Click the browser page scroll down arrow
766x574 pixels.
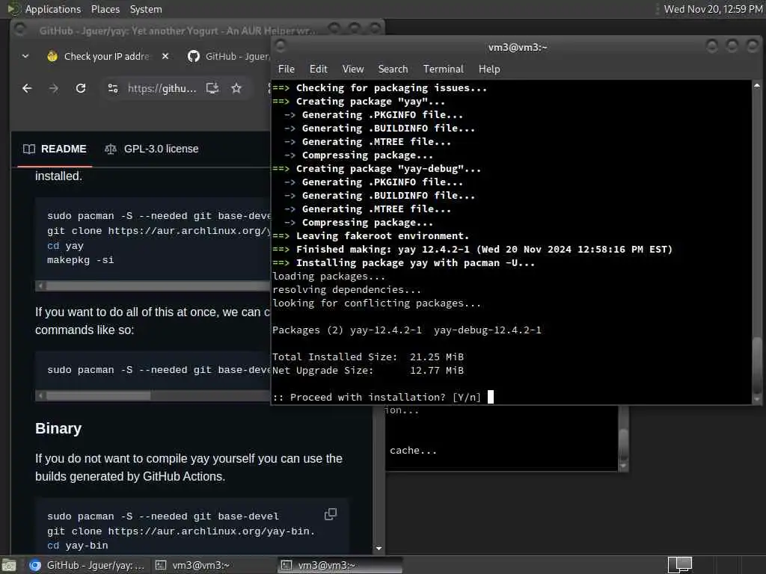[379, 549]
